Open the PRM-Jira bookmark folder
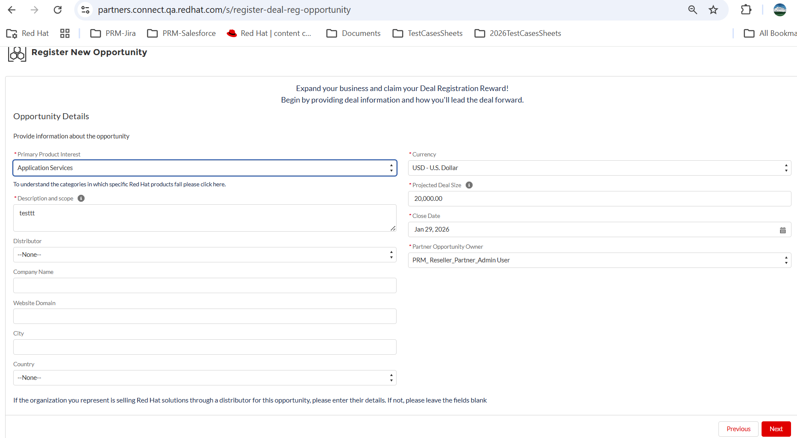This screenshot has width=797, height=438. (113, 33)
